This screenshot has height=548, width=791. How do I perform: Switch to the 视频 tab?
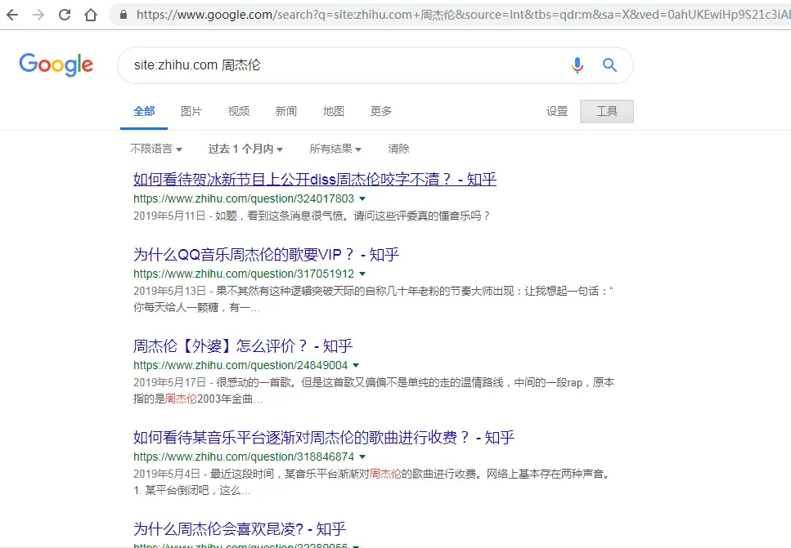[x=239, y=111]
